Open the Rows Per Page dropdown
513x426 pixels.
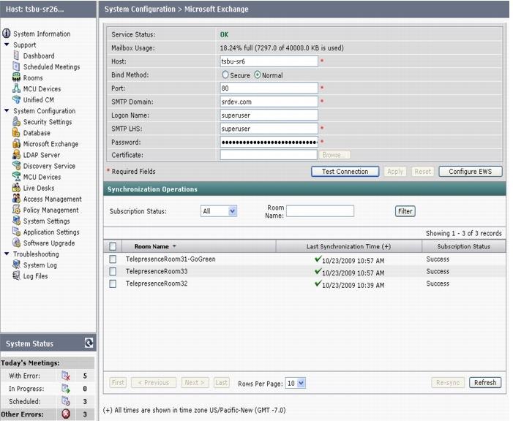pos(296,383)
